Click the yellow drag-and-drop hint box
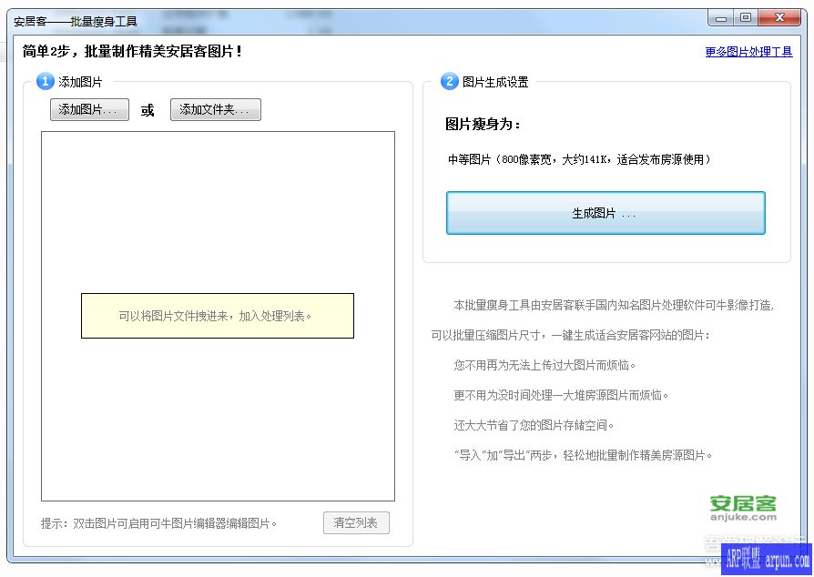This screenshot has width=814, height=577. (x=217, y=316)
